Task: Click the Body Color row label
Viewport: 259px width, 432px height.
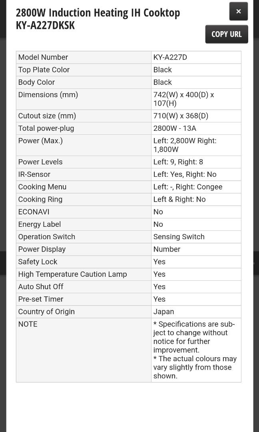Action: (x=36, y=82)
